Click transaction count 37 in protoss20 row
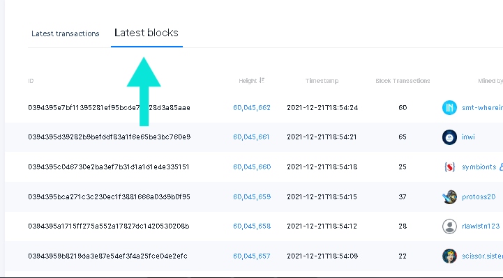This screenshot has height=278, width=503. [x=403, y=196]
